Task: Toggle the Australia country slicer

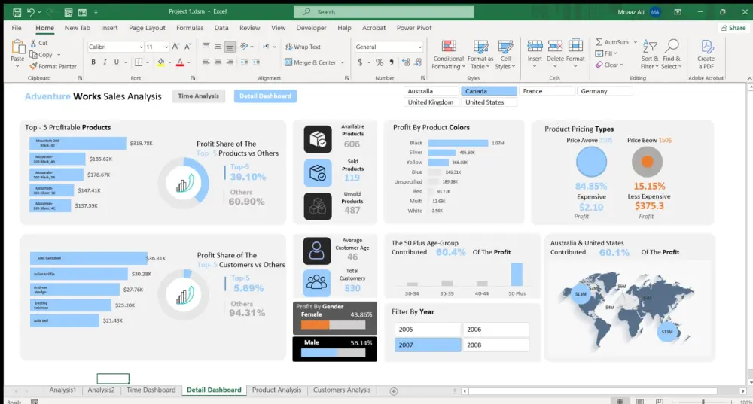Action: (x=431, y=91)
